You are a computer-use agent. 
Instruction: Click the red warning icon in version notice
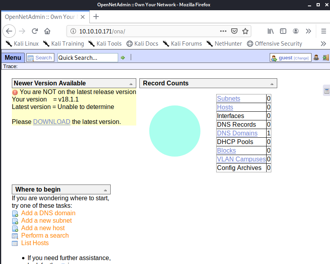[15, 92]
